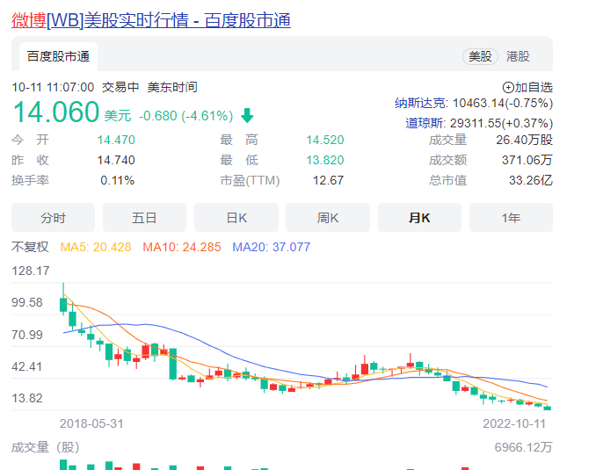This screenshot has width=610, height=470.
Task: Select the 周K chart tab
Action: (328, 218)
